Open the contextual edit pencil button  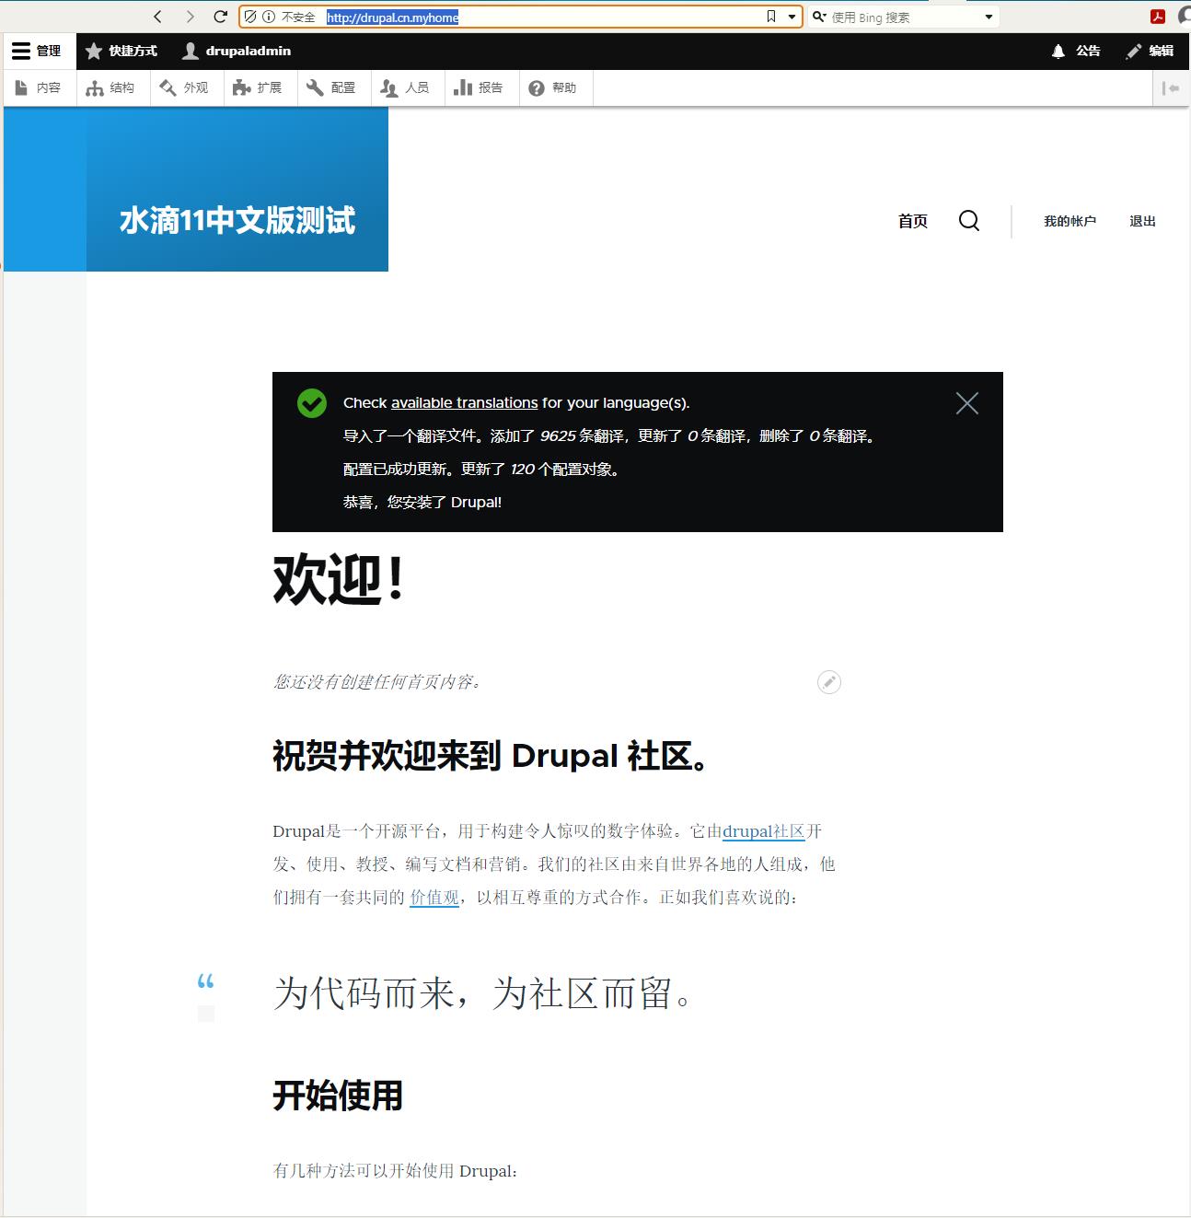(x=829, y=682)
